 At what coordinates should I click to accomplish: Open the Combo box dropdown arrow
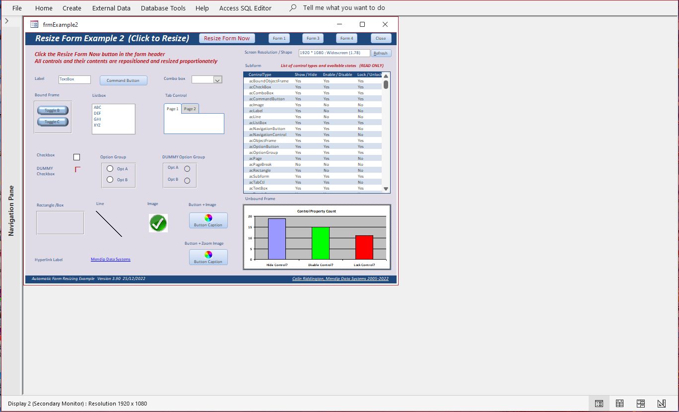[x=217, y=79]
